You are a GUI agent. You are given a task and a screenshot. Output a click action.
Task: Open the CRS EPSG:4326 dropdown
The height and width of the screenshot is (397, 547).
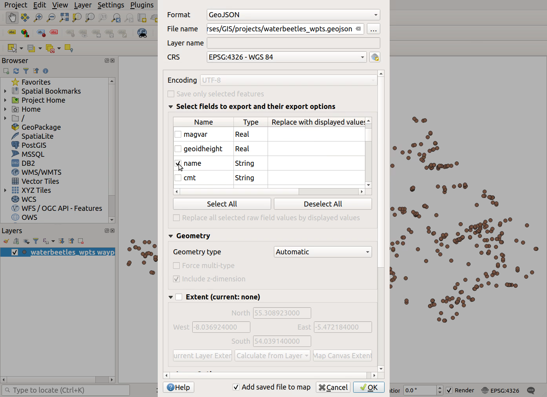[x=286, y=57]
